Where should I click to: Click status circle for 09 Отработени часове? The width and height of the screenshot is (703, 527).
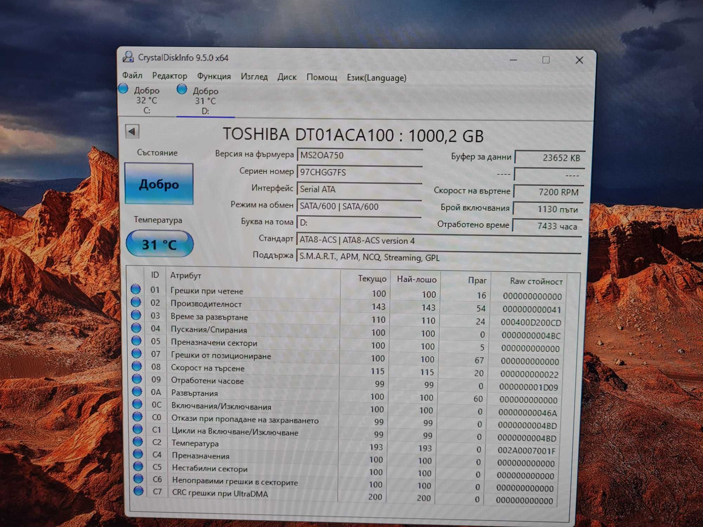point(137,379)
